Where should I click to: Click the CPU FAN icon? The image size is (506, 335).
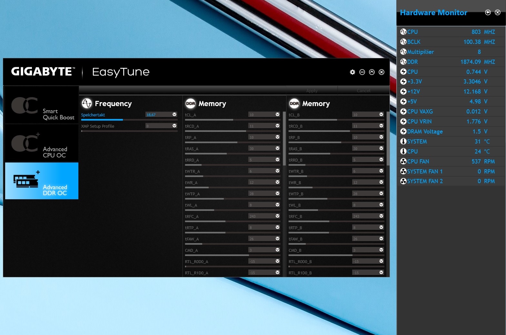[x=403, y=161]
